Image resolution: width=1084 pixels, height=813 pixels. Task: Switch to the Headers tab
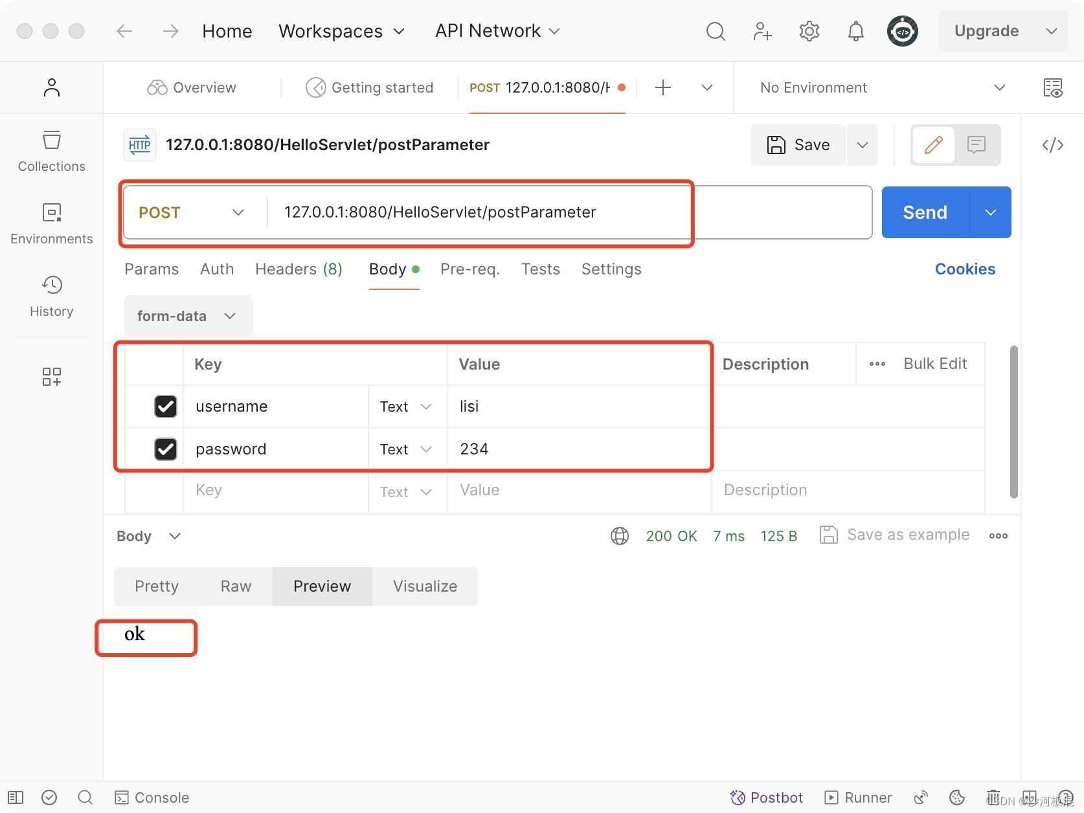pos(299,269)
